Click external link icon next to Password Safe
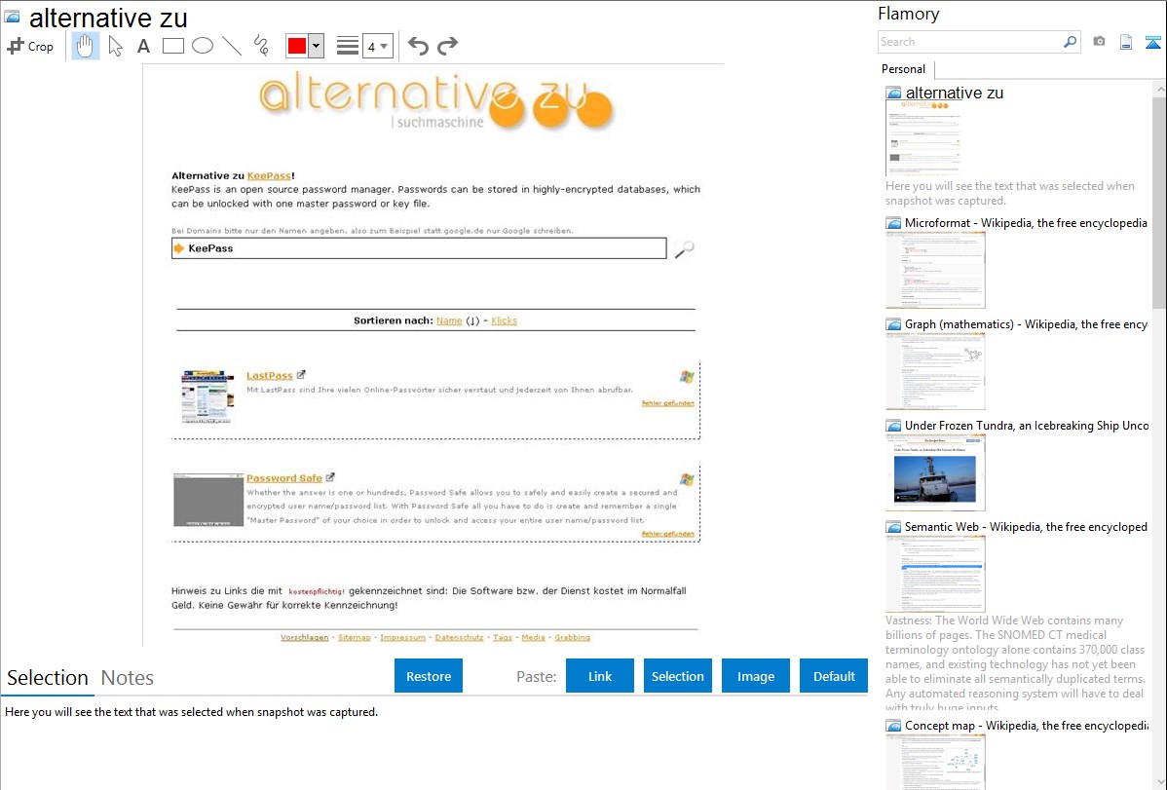1167x790 pixels. pos(330,477)
